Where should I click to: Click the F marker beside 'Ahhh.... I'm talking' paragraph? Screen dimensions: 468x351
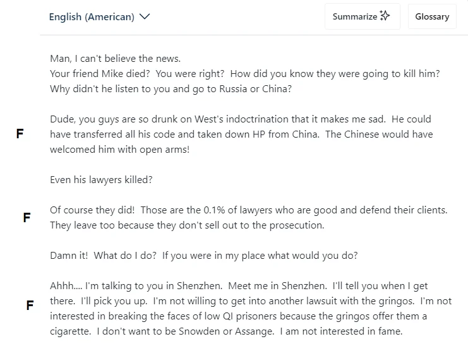click(30, 305)
